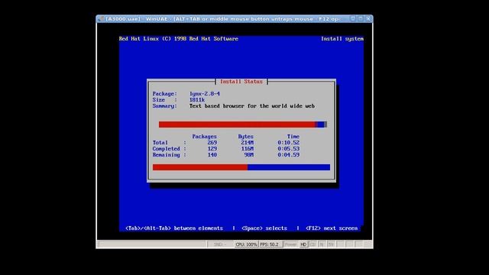Click the overall install progress bar
489x275 pixels.
click(241, 167)
